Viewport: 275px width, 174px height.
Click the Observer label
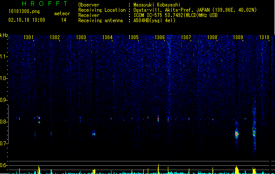pyautogui.click(x=89, y=5)
